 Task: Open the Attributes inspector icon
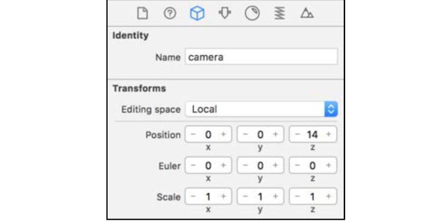[x=225, y=13]
